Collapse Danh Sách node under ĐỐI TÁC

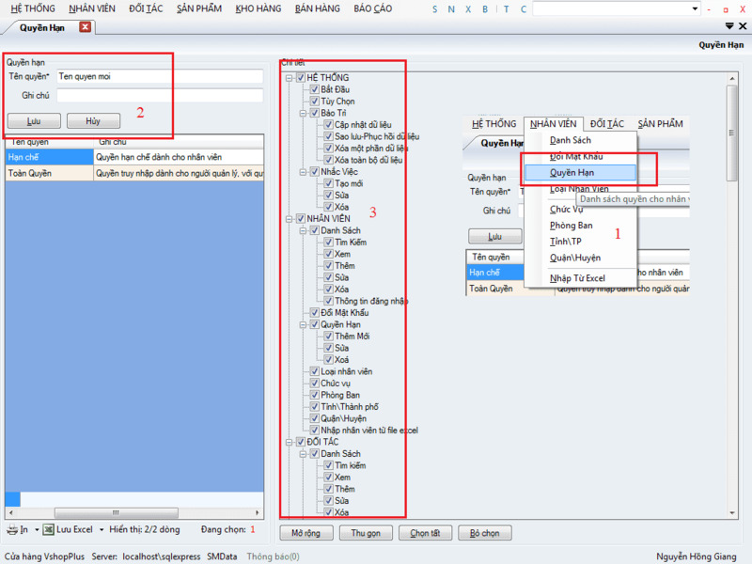(303, 454)
